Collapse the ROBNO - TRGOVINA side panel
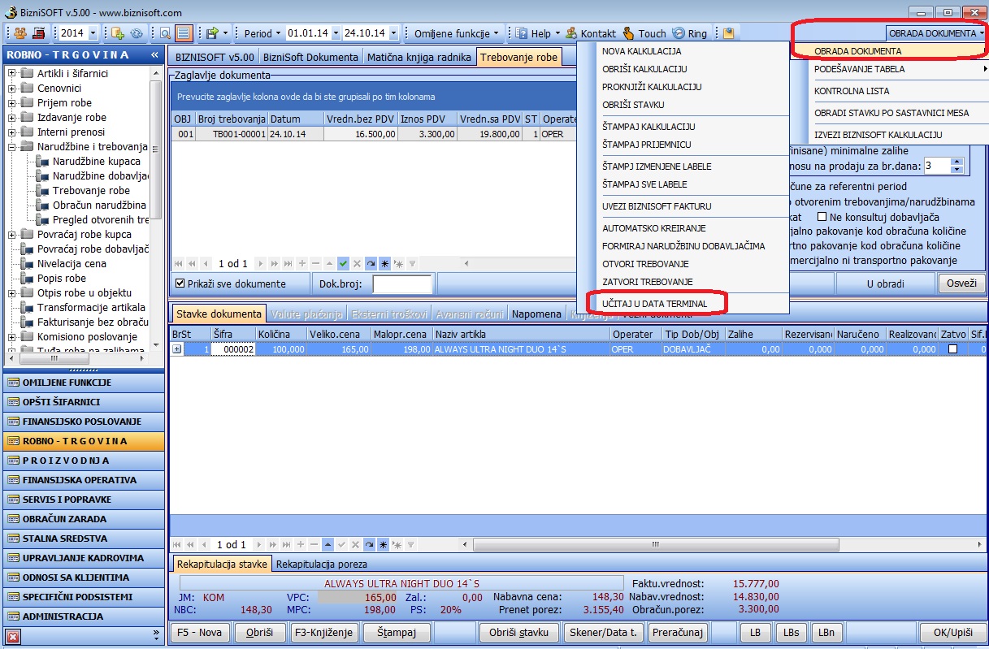 [x=154, y=54]
